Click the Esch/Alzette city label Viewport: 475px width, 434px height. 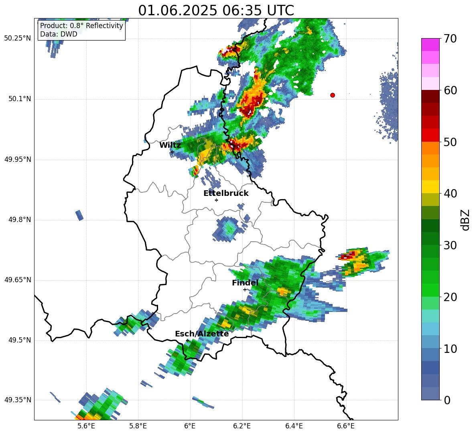point(202,334)
